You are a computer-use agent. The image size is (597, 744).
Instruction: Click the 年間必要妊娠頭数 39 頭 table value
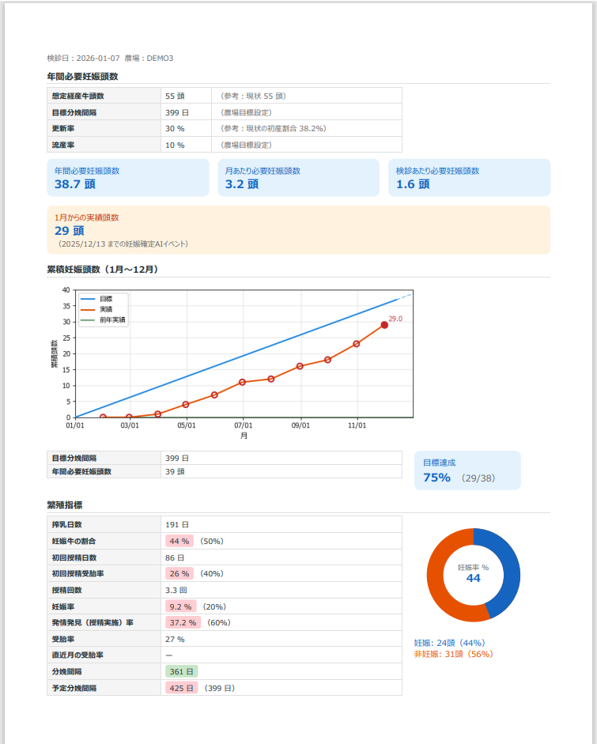(x=175, y=472)
